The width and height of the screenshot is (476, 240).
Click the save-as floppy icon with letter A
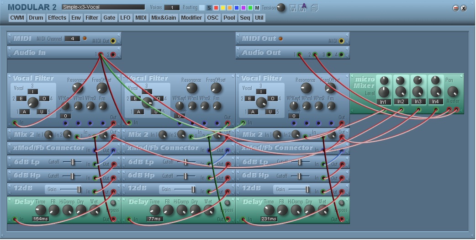click(302, 8)
